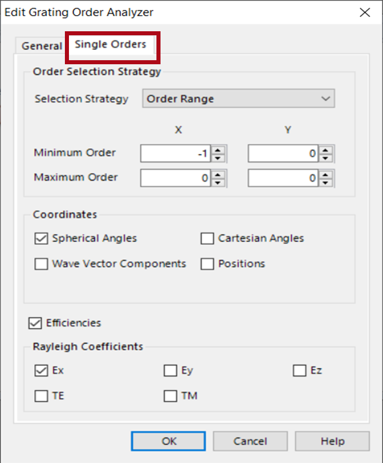Increase the Minimum Order X value
The image size is (383, 463).
coord(218,150)
